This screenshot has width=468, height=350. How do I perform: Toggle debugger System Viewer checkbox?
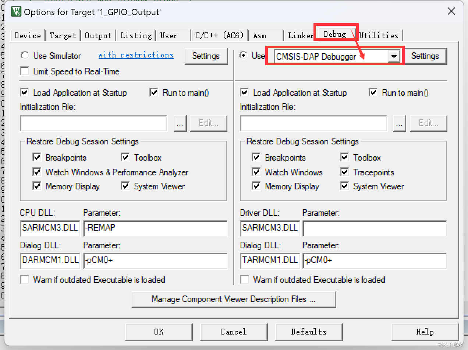[x=345, y=186]
